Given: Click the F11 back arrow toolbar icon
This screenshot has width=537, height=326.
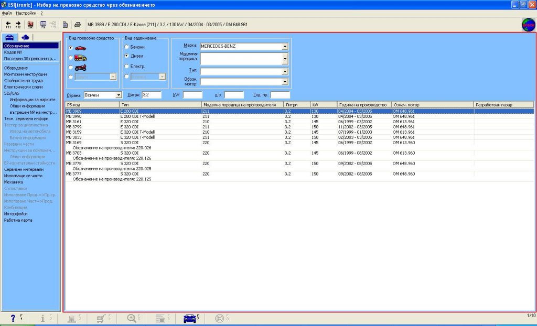Looking at the screenshot, I should 8,25.
